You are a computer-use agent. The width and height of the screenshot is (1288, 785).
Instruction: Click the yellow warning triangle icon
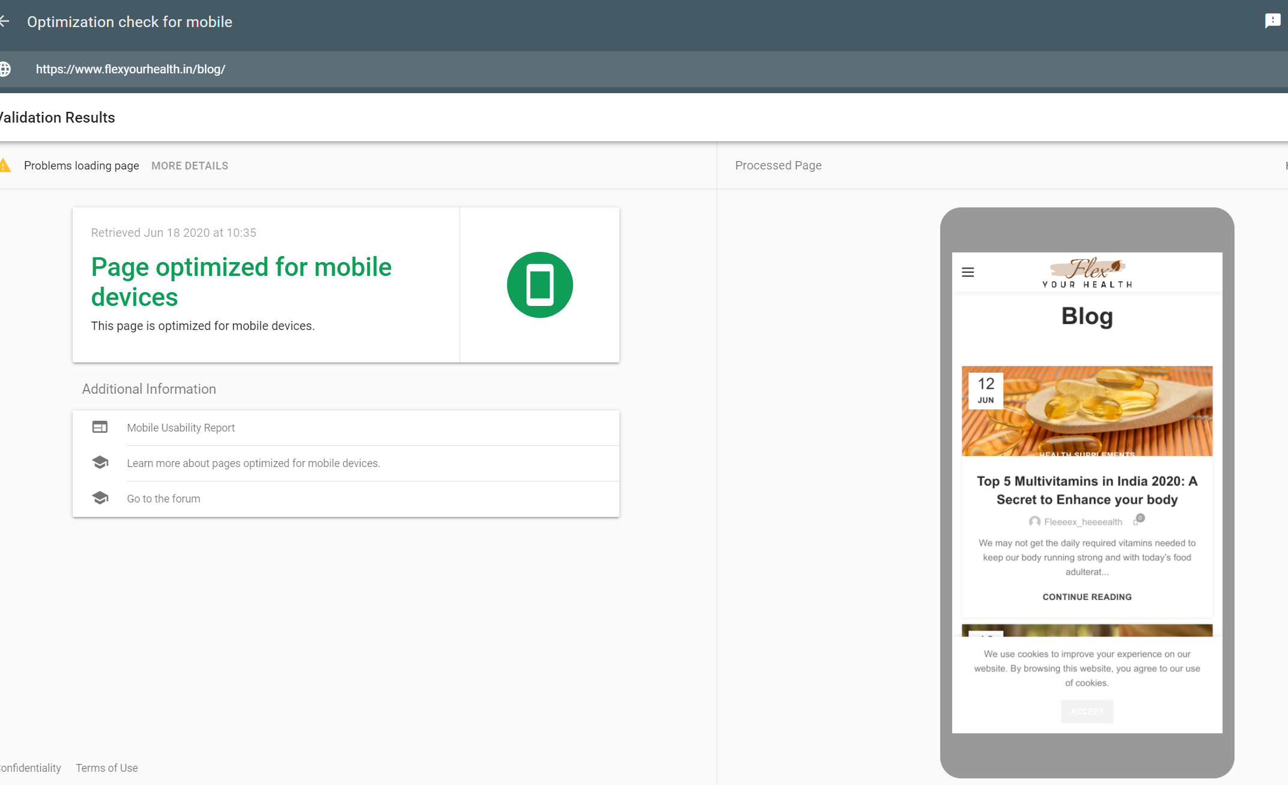tap(5, 165)
